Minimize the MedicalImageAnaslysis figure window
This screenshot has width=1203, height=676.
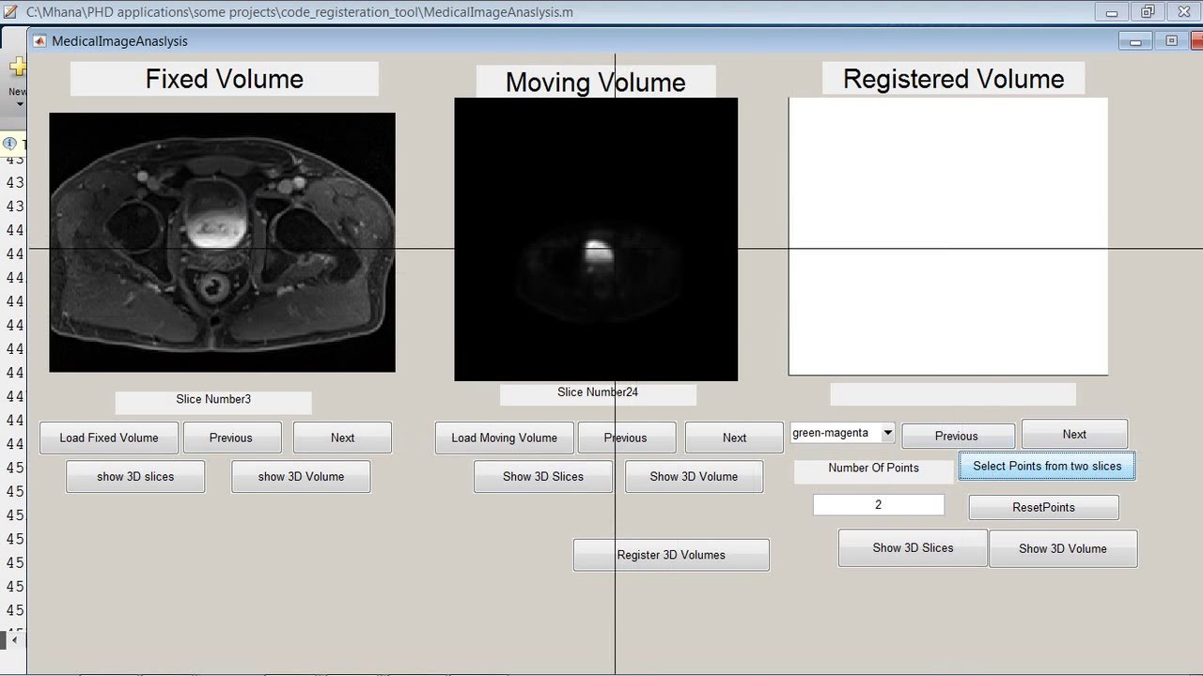click(x=1135, y=41)
